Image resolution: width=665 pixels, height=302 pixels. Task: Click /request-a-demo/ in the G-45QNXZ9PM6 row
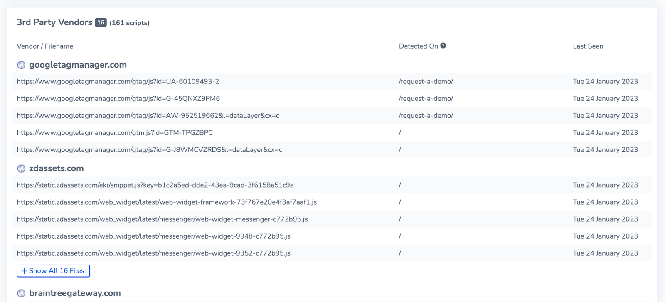pos(426,99)
